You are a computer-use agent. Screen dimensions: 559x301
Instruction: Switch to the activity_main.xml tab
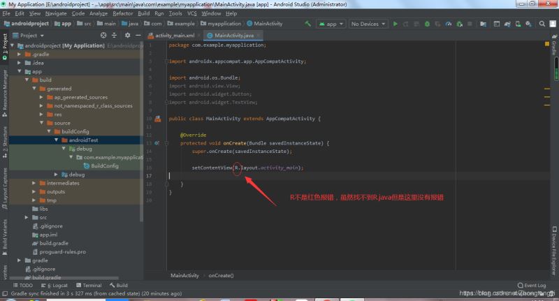tap(171, 35)
